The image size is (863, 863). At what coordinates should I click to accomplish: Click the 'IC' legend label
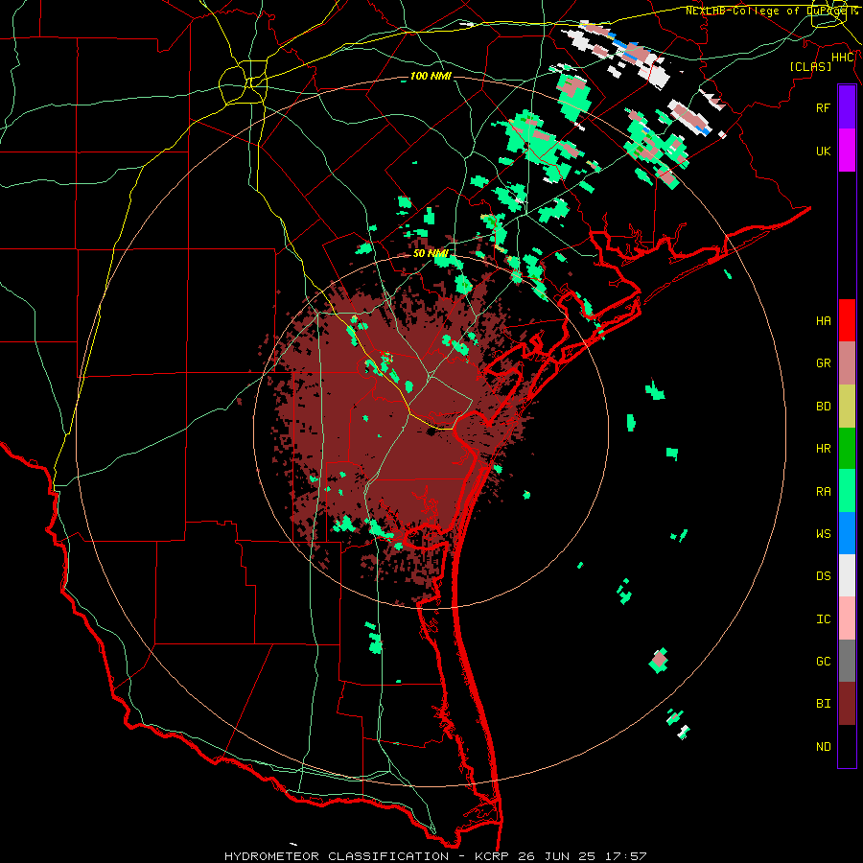(x=823, y=619)
